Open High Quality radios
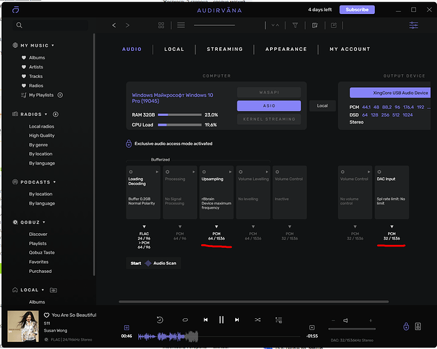Screen dimensions: 437x349 pos(41,135)
